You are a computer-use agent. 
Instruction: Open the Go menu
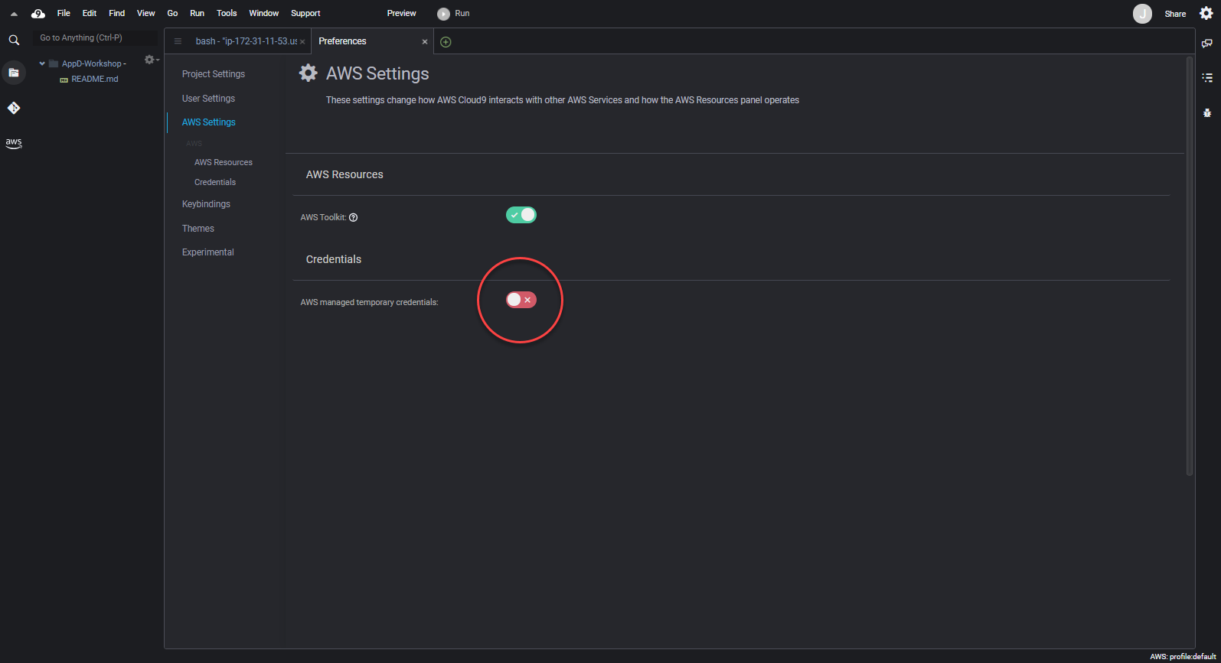click(x=172, y=13)
